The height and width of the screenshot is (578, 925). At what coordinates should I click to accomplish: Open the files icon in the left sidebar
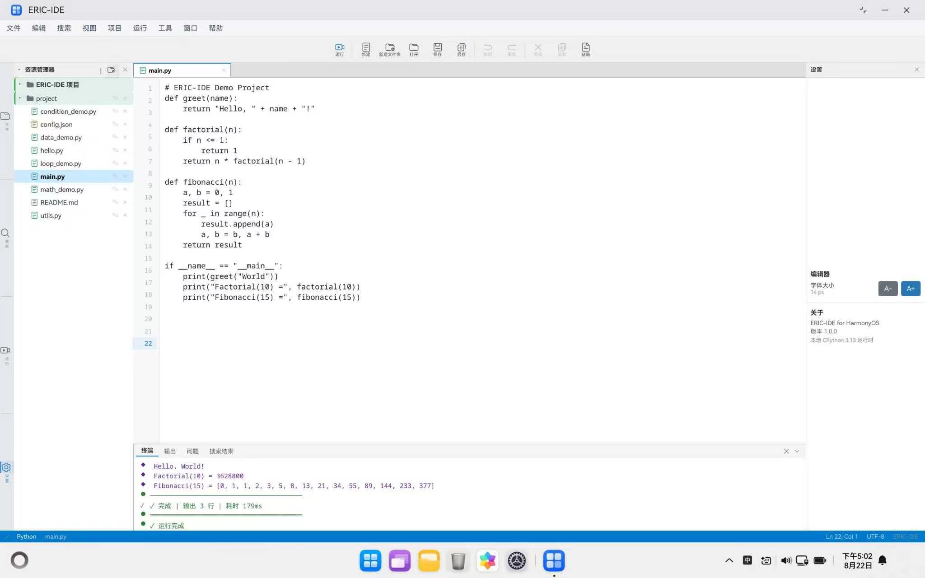[5, 116]
